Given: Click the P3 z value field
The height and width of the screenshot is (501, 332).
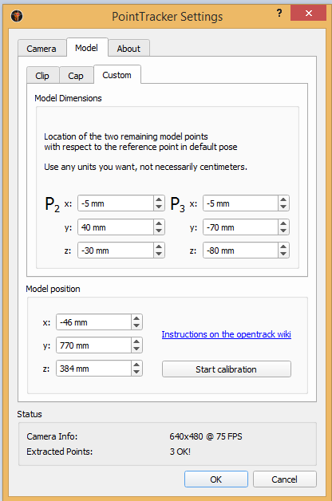Looking at the screenshot, I should (240, 250).
